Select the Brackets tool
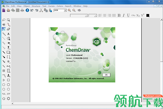 [8, 57]
